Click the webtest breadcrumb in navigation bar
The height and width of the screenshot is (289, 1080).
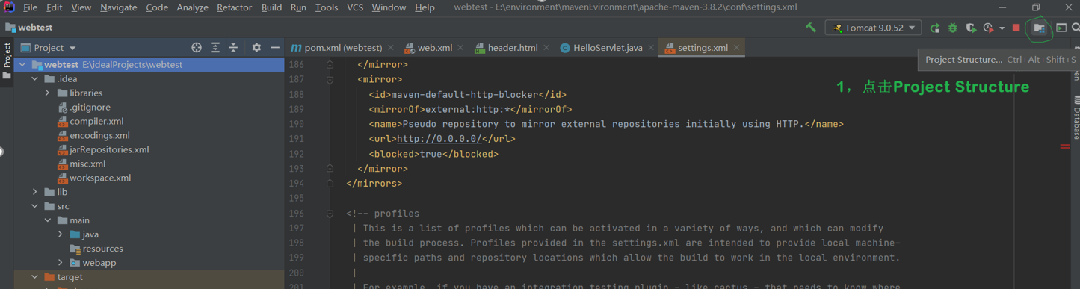coord(29,28)
